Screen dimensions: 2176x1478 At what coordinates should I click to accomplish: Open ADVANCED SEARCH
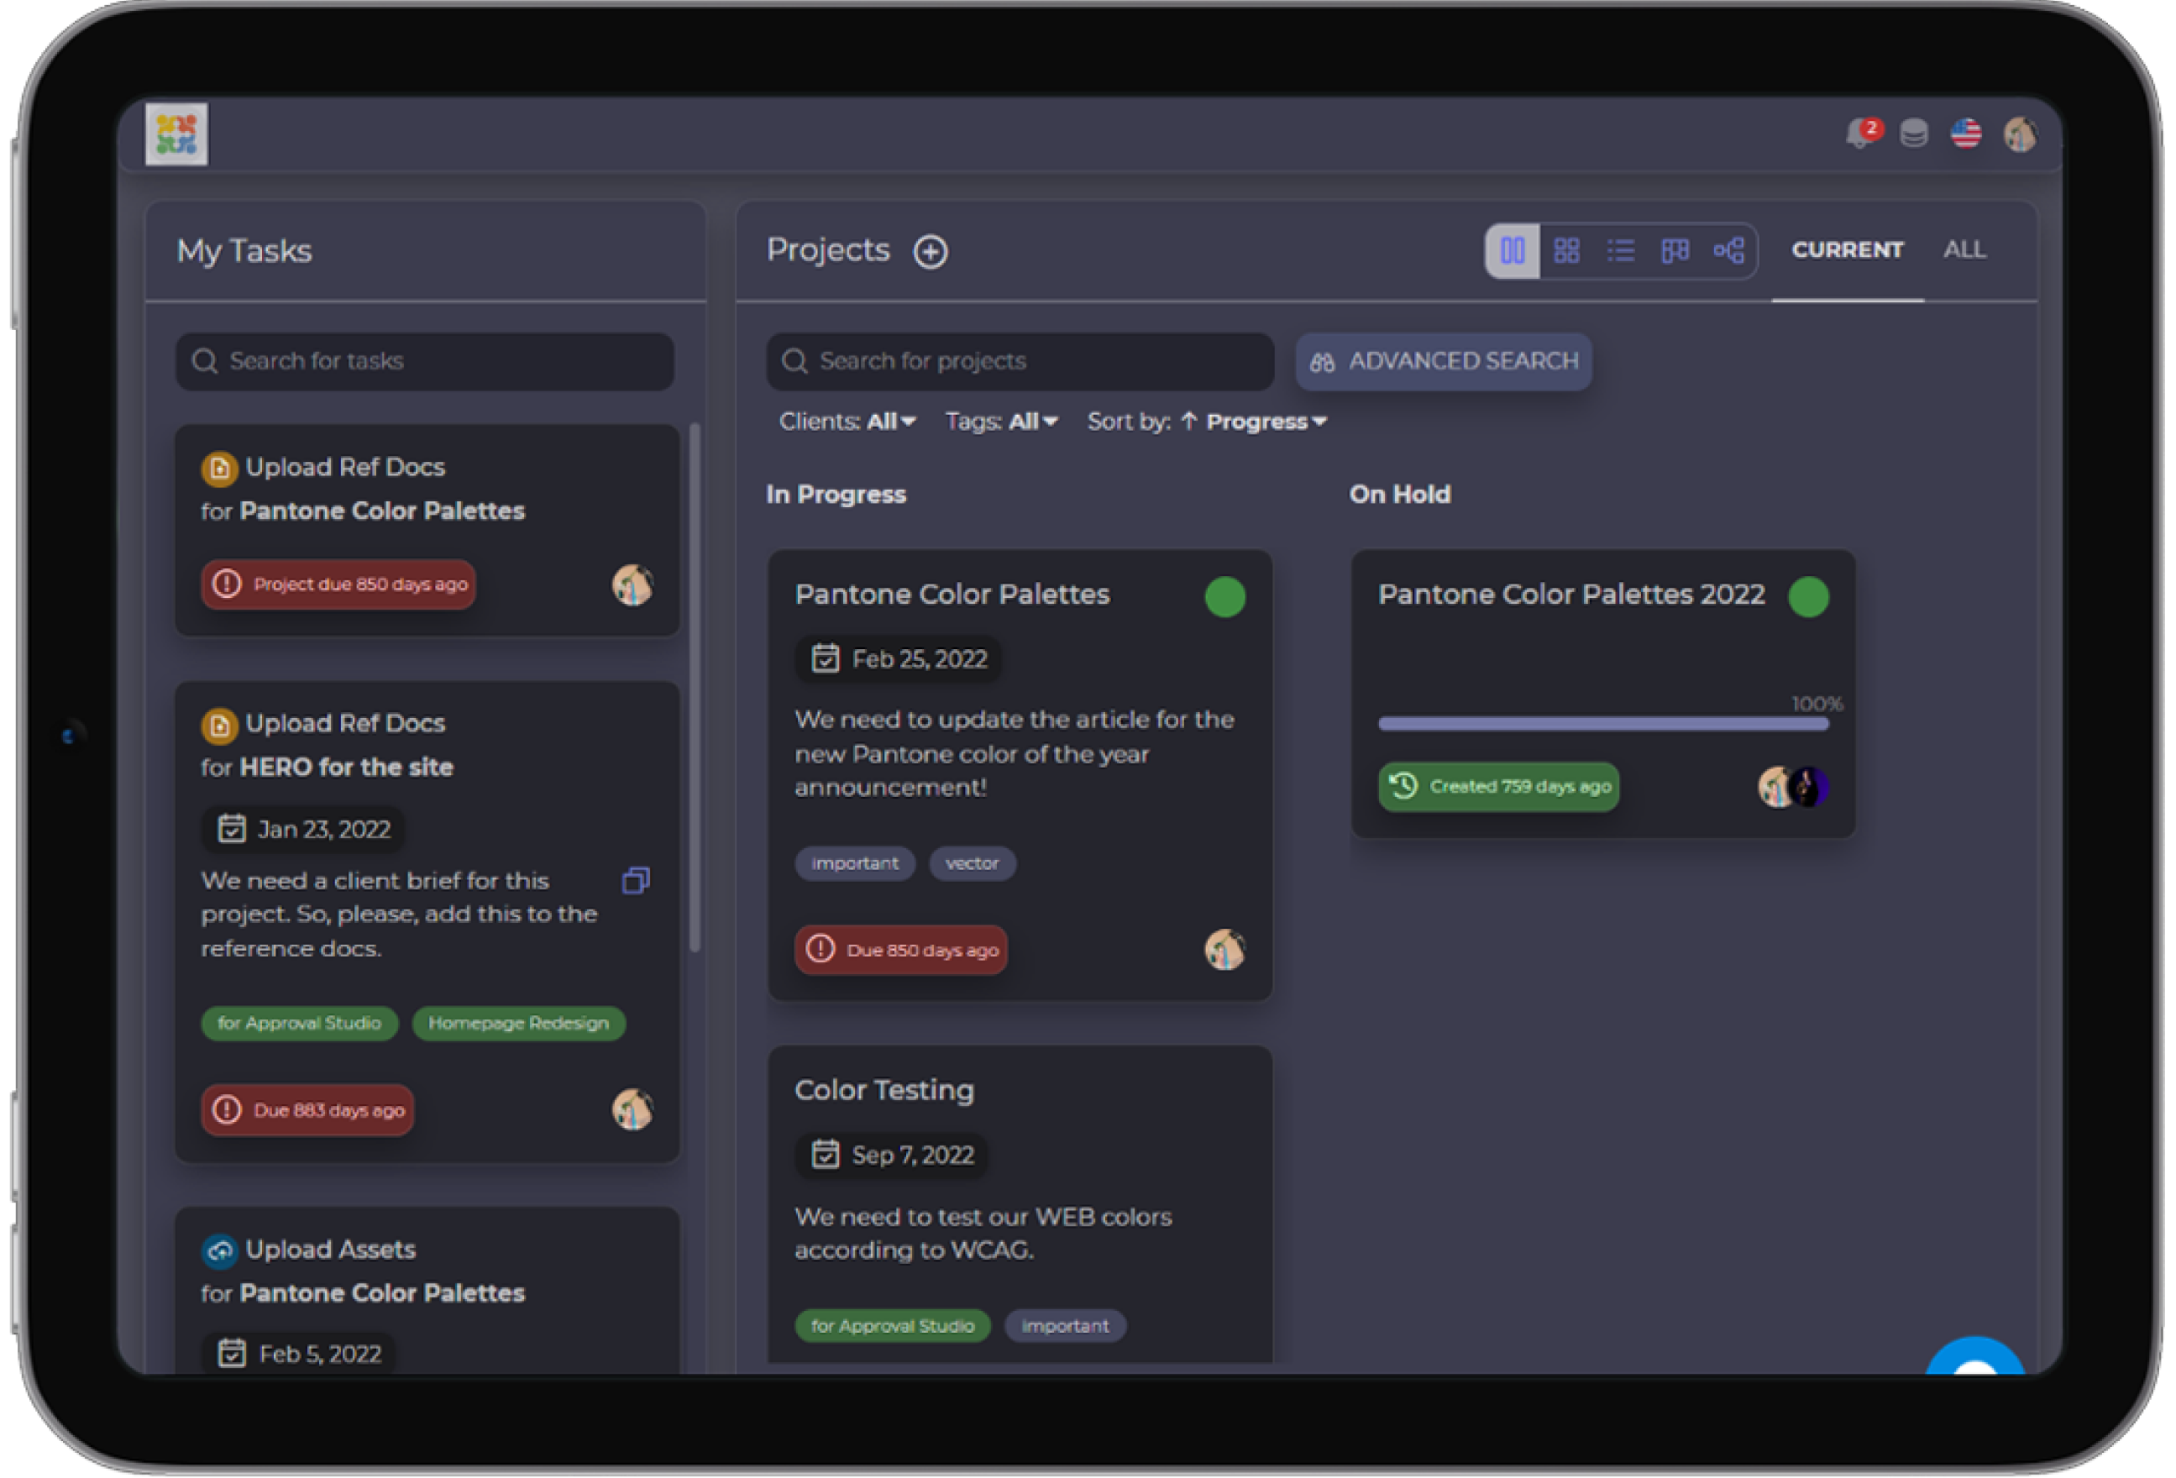(x=1444, y=361)
